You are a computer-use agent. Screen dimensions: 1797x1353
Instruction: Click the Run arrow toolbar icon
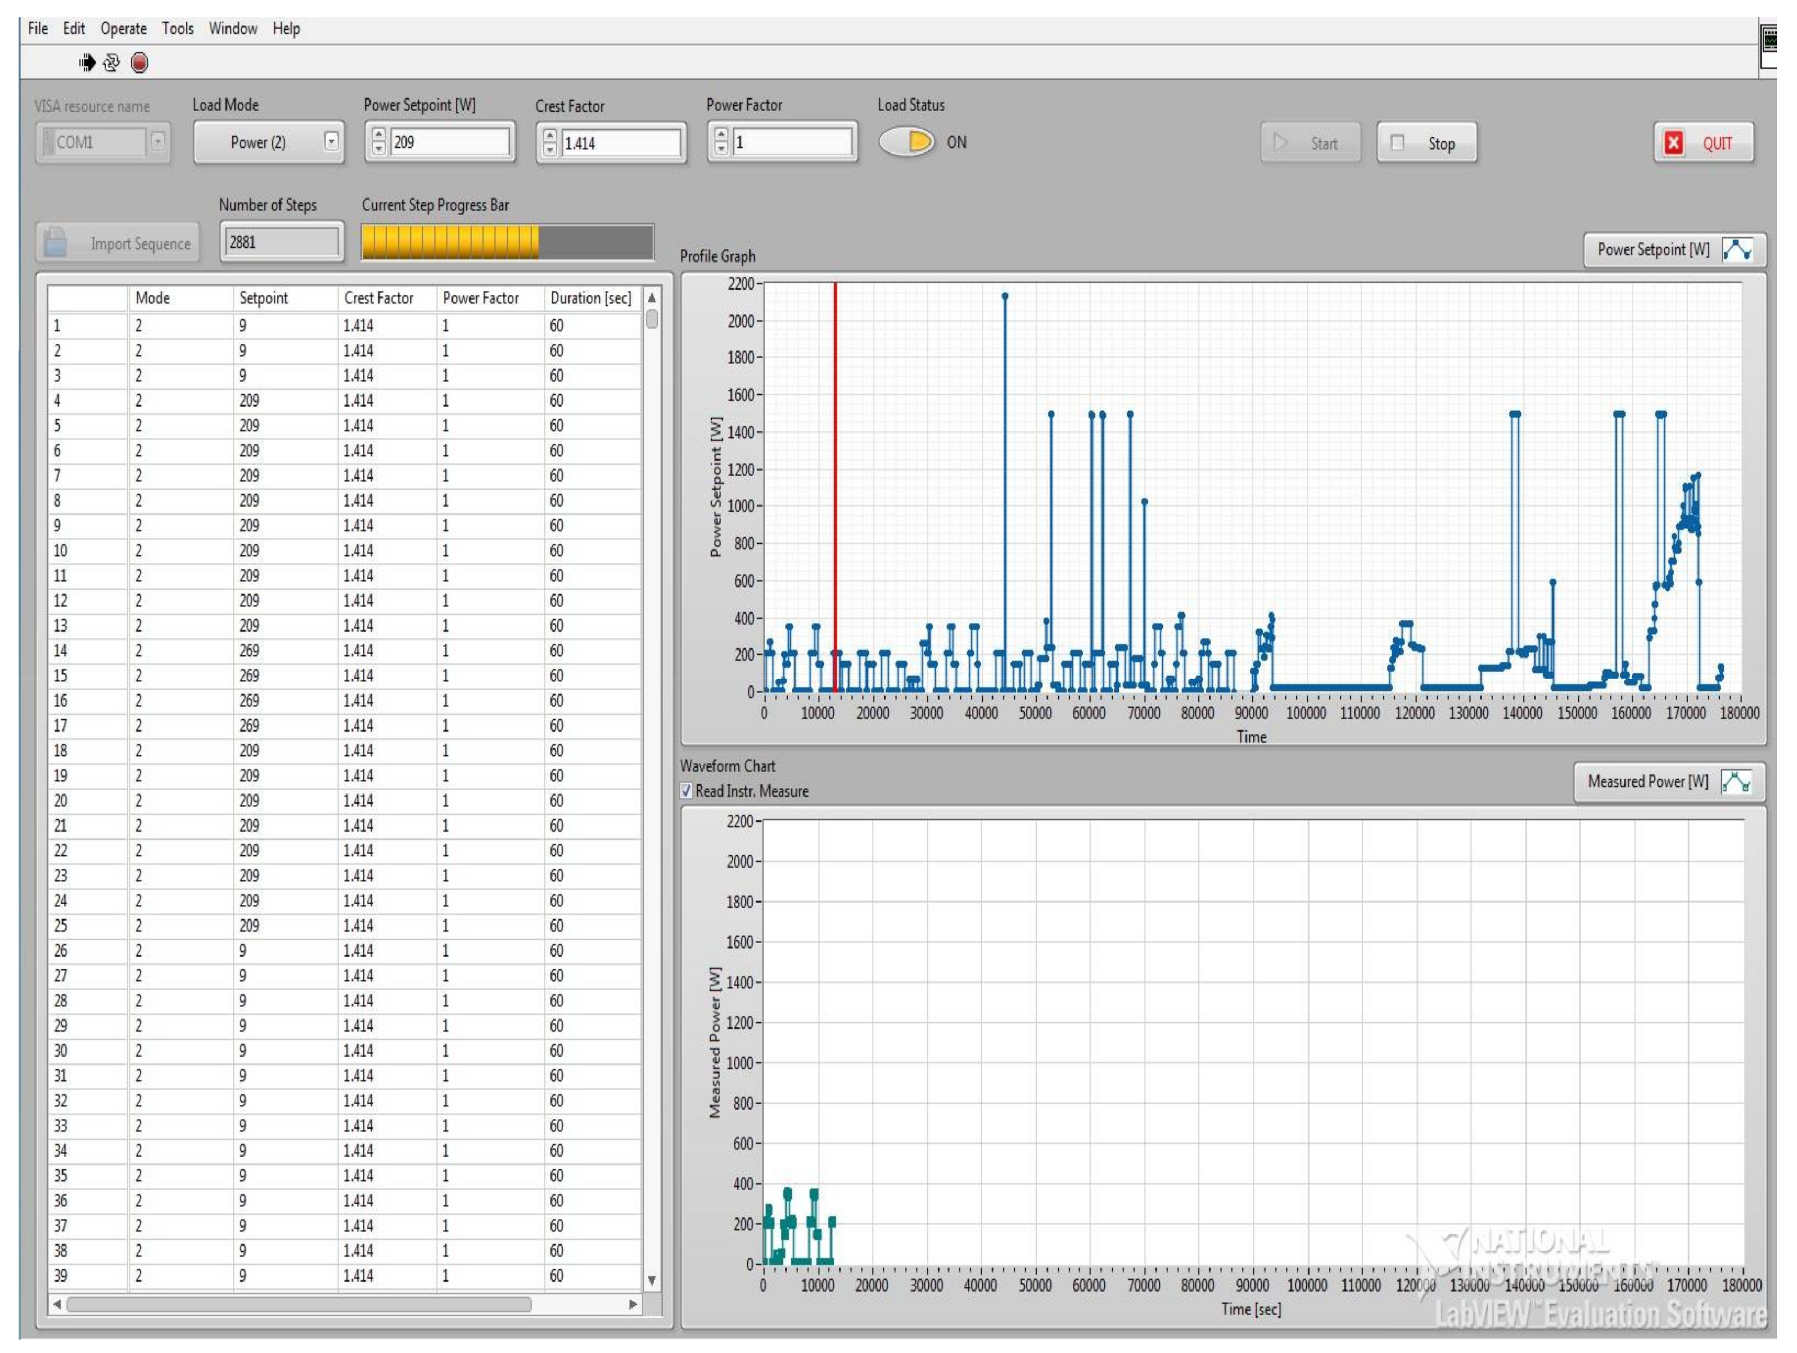point(87,62)
